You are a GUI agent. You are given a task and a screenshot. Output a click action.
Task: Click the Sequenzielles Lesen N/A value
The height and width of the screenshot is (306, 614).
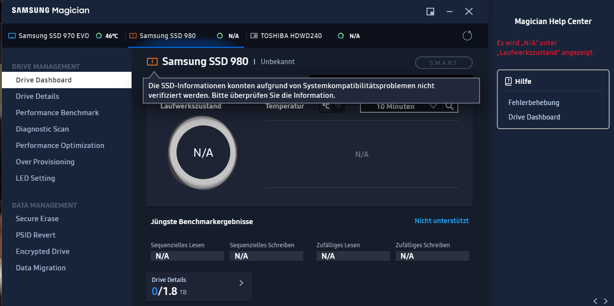[x=187, y=256]
